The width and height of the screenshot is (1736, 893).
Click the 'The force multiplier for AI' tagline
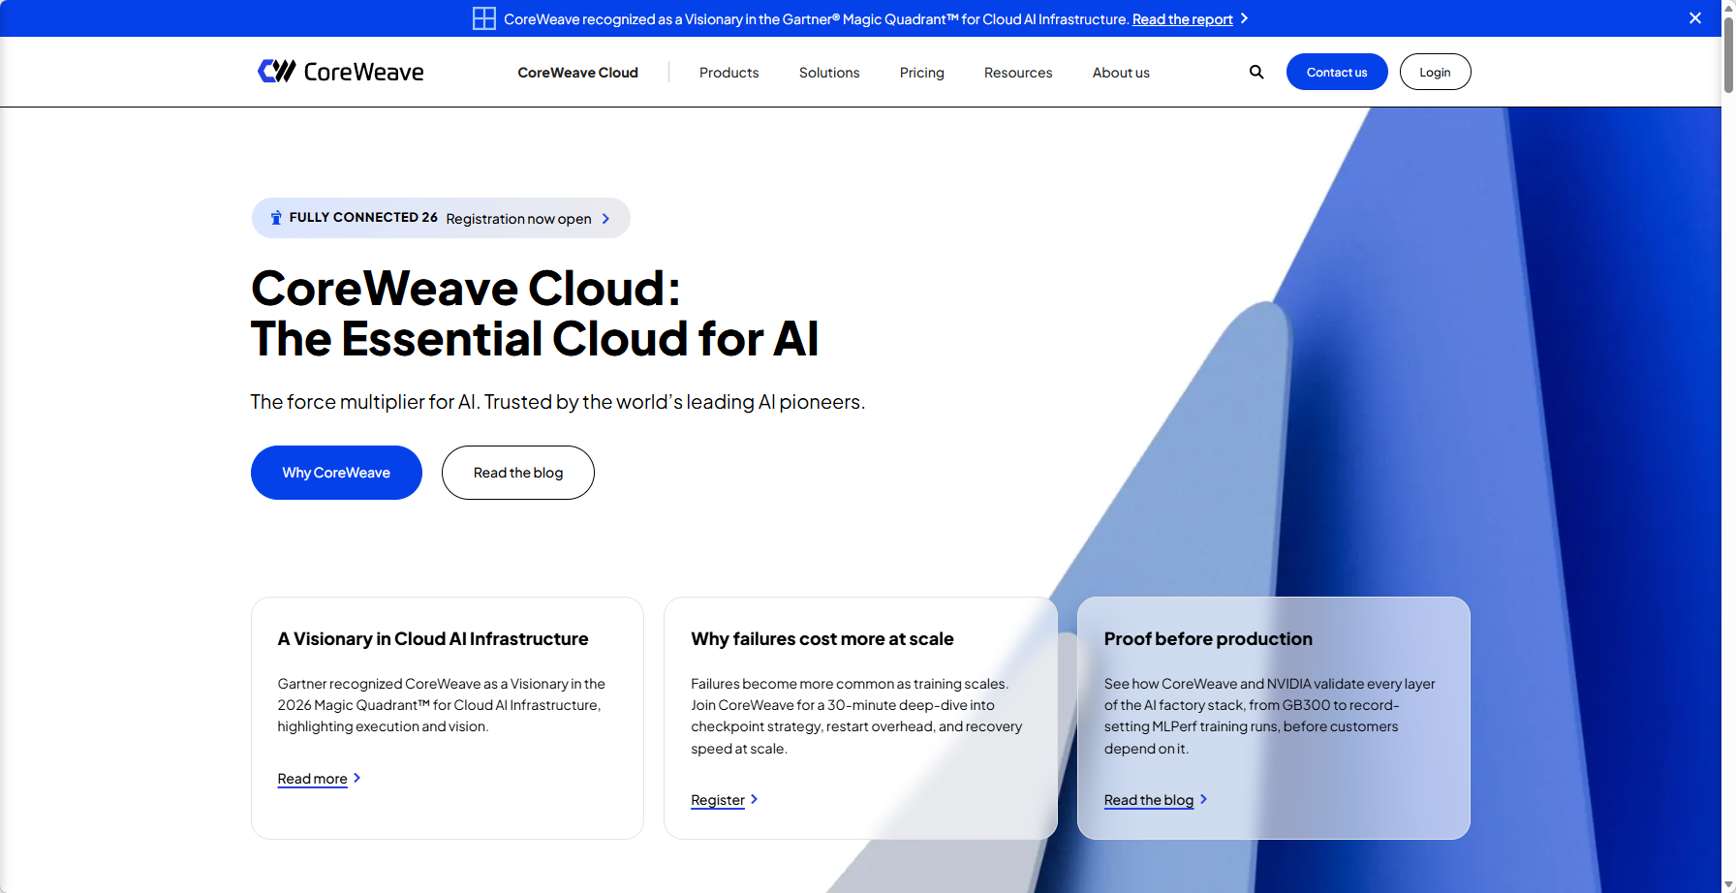point(558,402)
